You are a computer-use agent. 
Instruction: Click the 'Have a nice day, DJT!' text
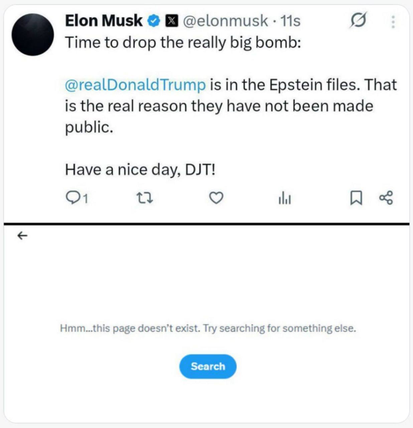140,170
